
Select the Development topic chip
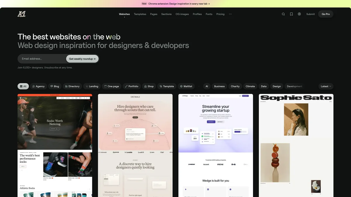point(295,86)
